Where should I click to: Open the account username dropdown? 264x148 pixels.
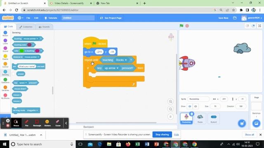pyautogui.click(x=252, y=18)
